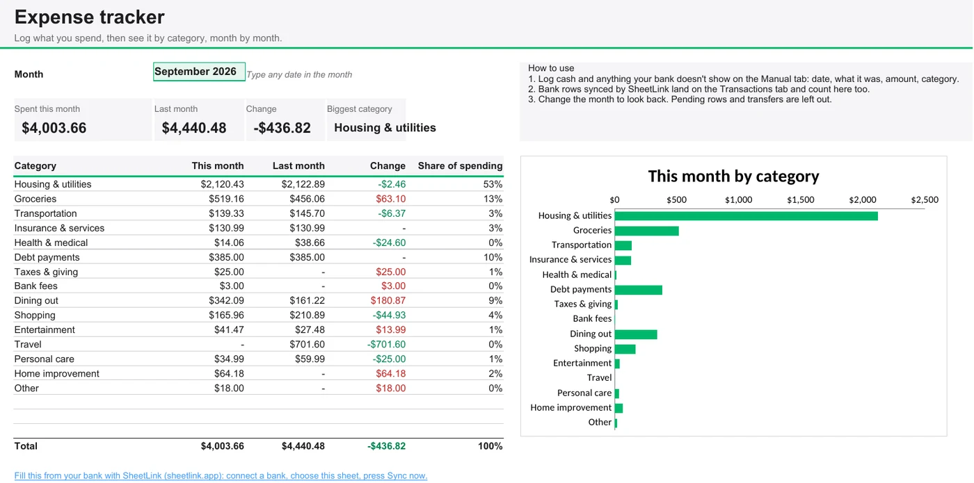The width and height of the screenshot is (974, 483).
Task: Click the Groceries change value $63.10
Action: [x=390, y=199]
